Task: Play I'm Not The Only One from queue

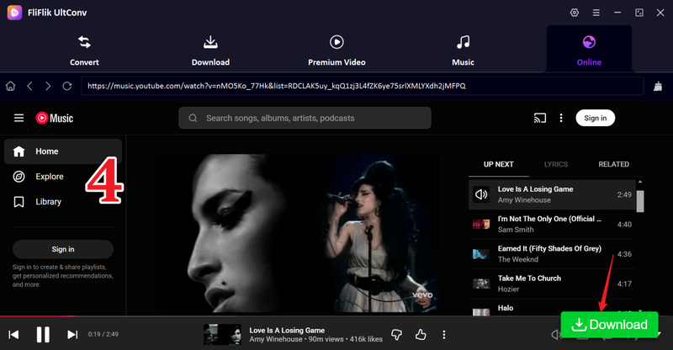Action: (552, 224)
